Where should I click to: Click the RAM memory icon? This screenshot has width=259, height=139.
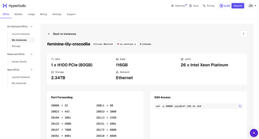click(117, 59)
